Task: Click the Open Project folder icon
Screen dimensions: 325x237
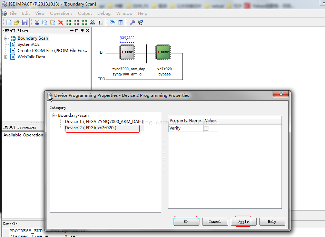Action: coord(17,22)
